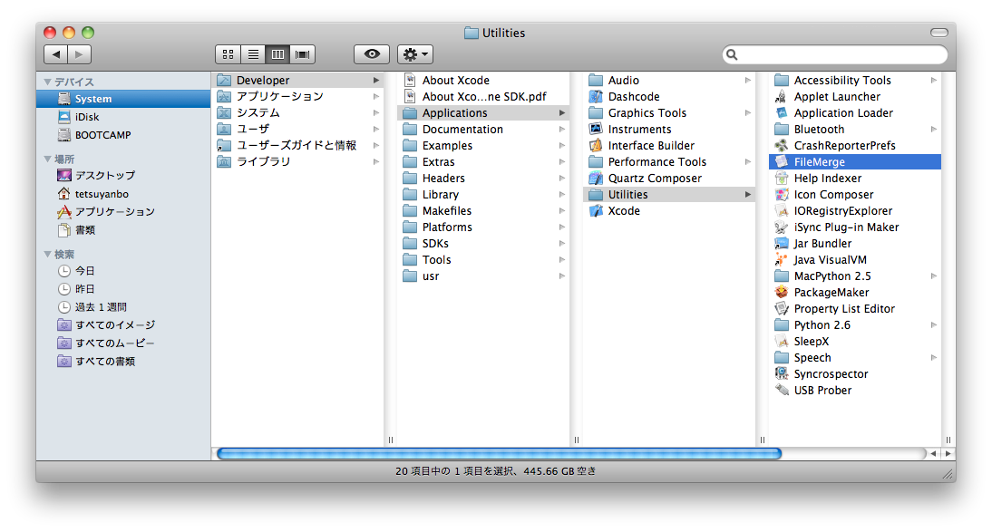Select the CrashReporterPrefs icon

[782, 146]
